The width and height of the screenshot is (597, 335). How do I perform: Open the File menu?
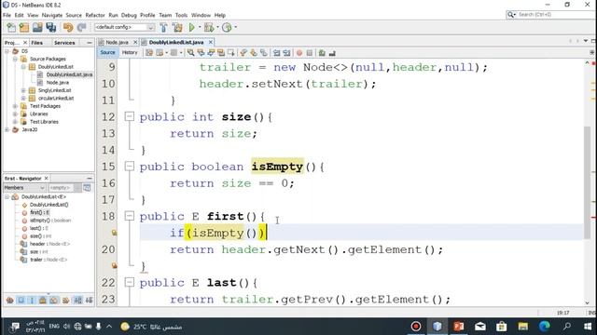tap(7, 15)
